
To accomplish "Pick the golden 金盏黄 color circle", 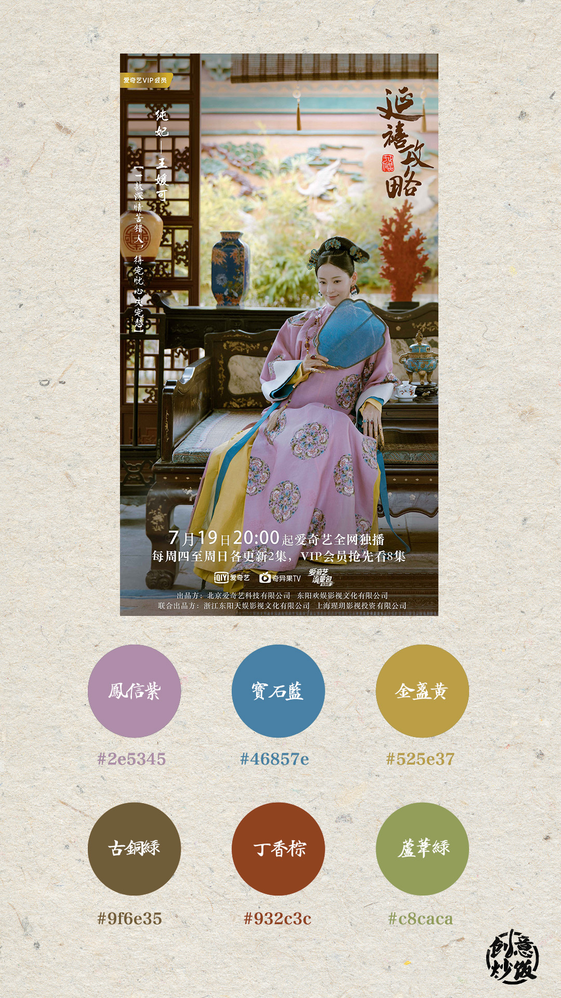I will pos(422,691).
